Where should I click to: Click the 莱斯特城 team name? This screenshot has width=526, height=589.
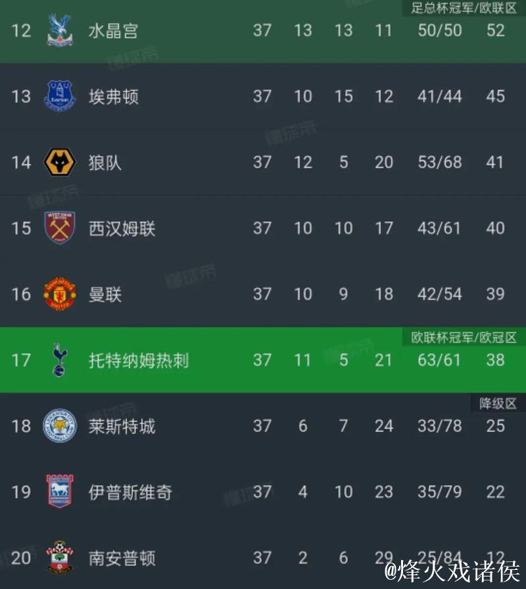tap(124, 426)
